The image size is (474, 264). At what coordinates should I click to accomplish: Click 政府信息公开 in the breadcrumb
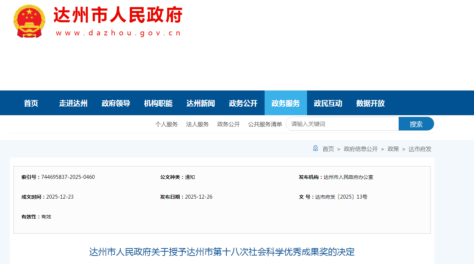(x=360, y=149)
